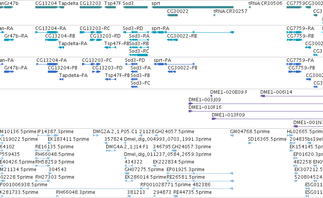Viewport: 323px width, 198px height.
Task: Pick protein label CG13204-PB
Action: [x=63, y=68]
